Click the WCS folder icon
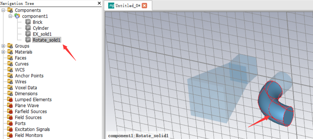 (x=10, y=70)
